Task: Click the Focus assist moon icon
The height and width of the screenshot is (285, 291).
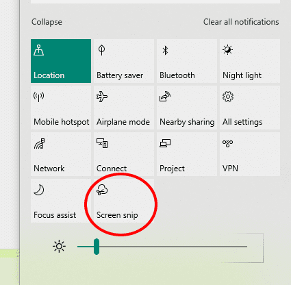Action: pyautogui.click(x=39, y=190)
